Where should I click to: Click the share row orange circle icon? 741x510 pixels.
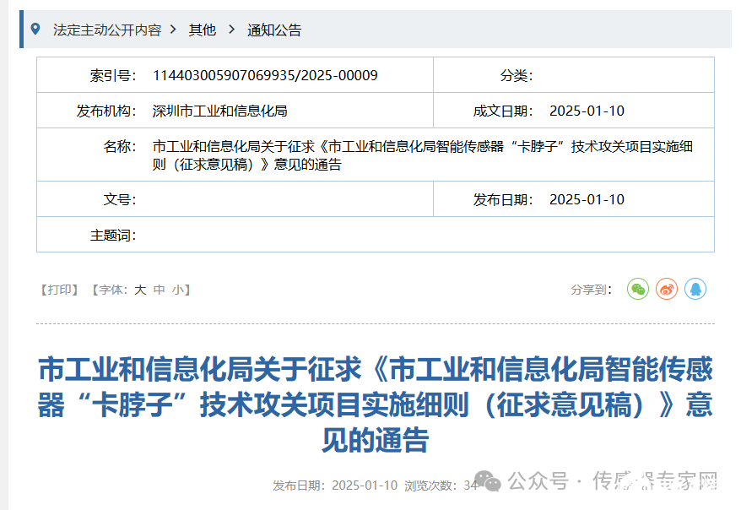click(x=666, y=289)
